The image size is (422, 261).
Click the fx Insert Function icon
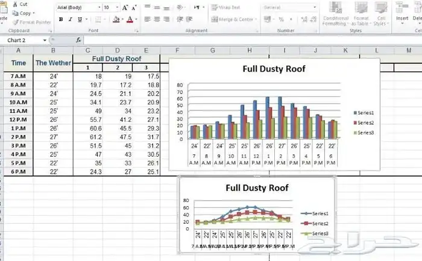point(78,40)
